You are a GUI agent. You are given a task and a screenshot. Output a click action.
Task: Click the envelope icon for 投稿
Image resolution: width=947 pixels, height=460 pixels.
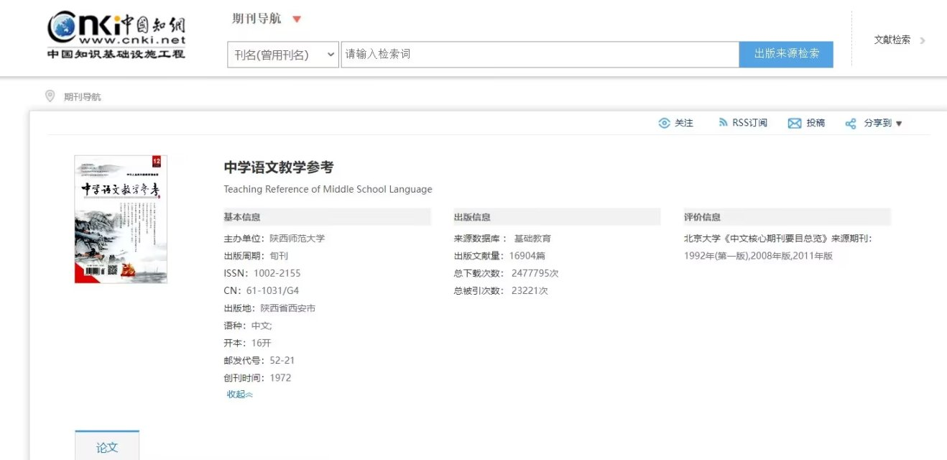pyautogui.click(x=794, y=123)
